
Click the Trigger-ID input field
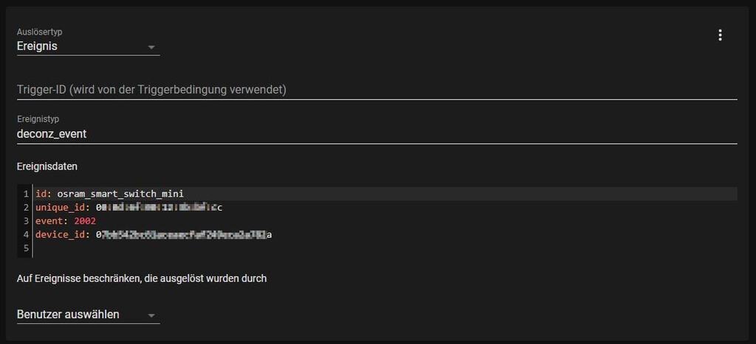(377, 89)
